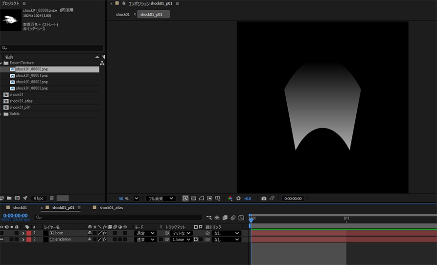The width and height of the screenshot is (437, 265).
Task: Open color depth 8 bpc setting
Action: tap(39, 198)
